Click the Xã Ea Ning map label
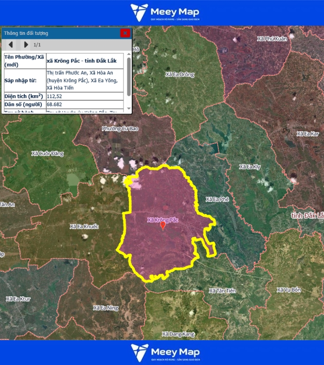The width and height of the screenshot is (324, 365). 106,308
